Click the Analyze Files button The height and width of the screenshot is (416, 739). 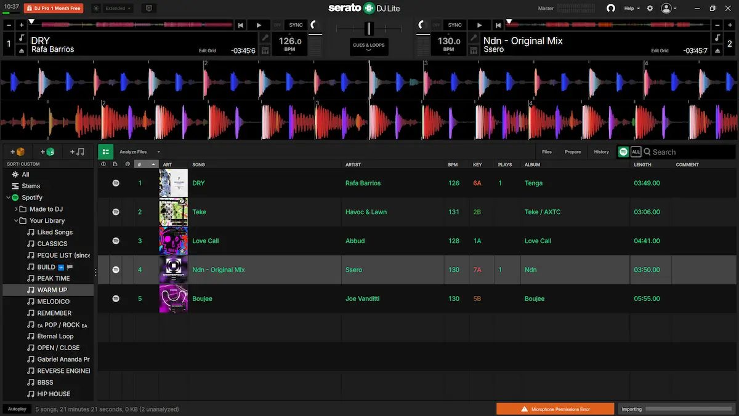point(133,152)
